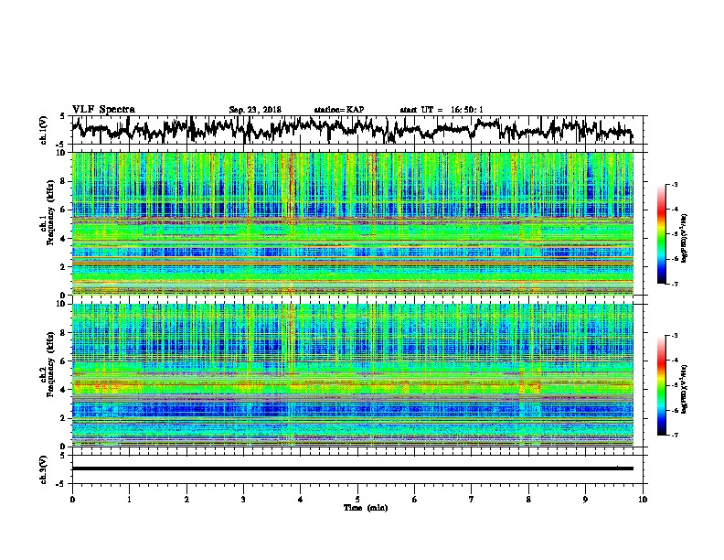Click the time axis tick label "5"
The image size is (724, 560).
(357, 500)
